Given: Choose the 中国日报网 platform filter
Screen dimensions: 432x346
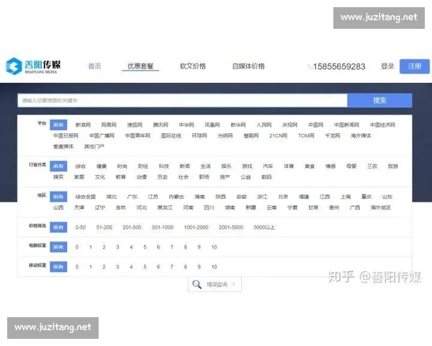Looking at the screenshot, I should click(x=66, y=136).
